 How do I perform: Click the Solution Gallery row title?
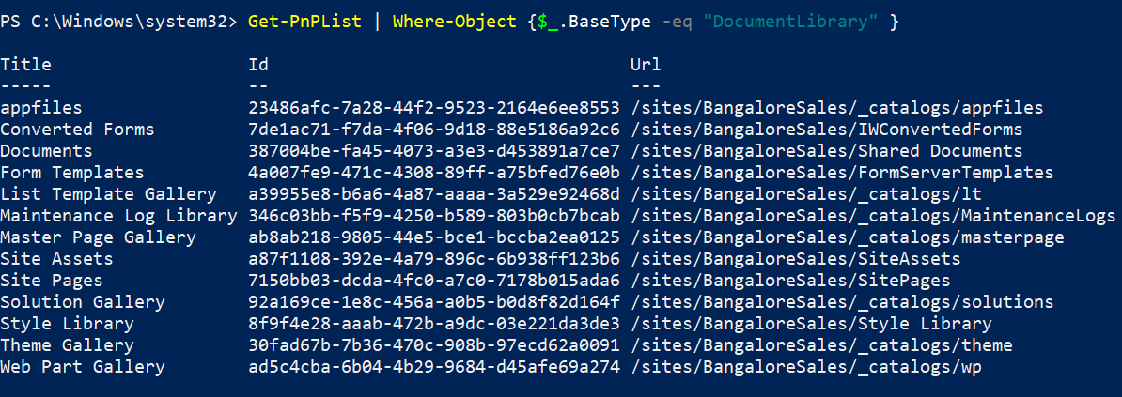[83, 302]
